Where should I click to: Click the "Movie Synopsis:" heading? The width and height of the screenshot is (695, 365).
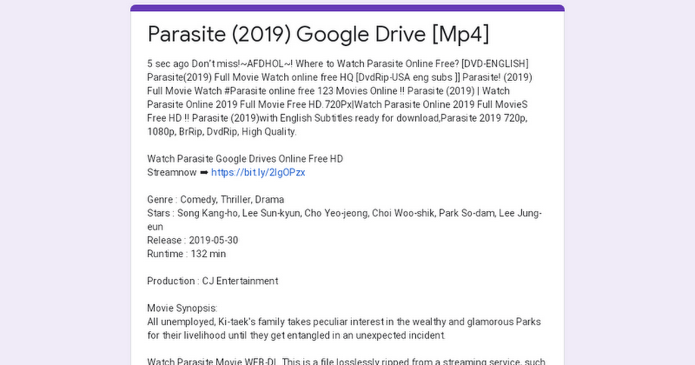point(182,308)
